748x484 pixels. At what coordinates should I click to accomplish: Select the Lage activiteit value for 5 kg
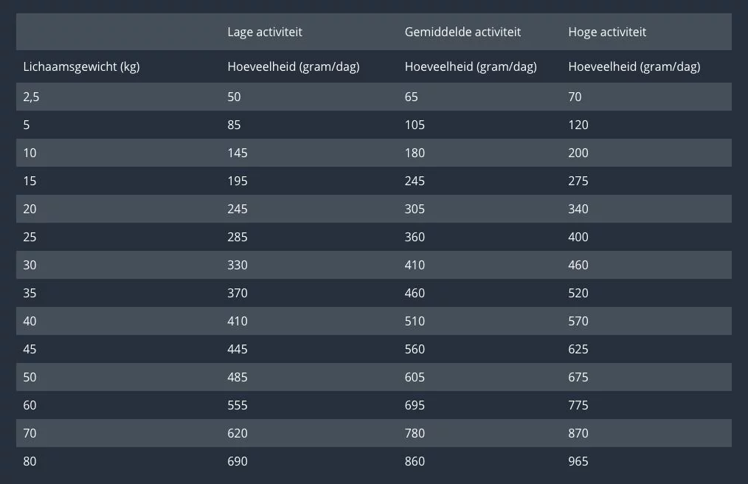pyautogui.click(x=234, y=125)
